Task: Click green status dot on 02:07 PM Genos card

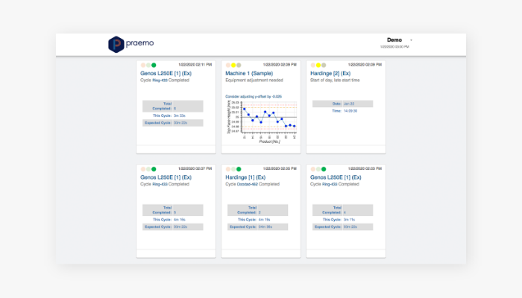Action: click(x=154, y=169)
